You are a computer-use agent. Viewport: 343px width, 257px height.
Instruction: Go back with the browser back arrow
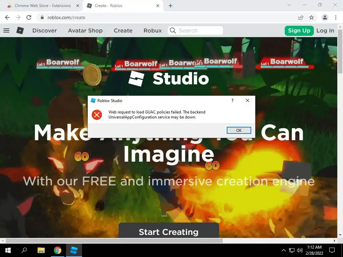click(7, 17)
